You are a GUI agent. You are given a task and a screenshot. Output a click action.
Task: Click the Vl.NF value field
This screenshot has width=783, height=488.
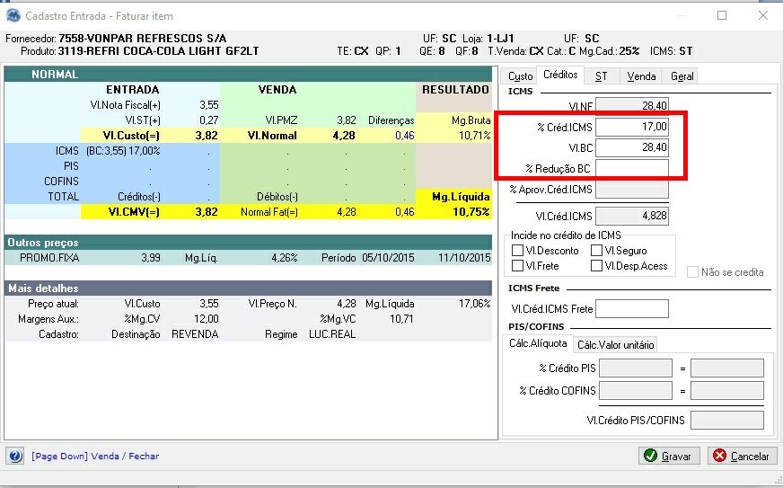[631, 105]
